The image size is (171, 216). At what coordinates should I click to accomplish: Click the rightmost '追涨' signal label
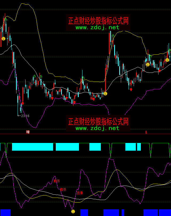point(80,193)
